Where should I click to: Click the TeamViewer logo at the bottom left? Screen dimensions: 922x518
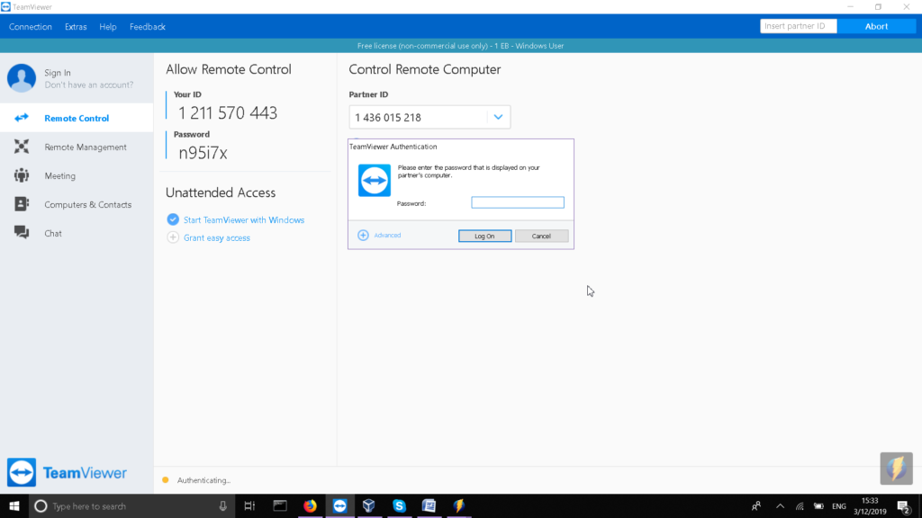pyautogui.click(x=67, y=473)
